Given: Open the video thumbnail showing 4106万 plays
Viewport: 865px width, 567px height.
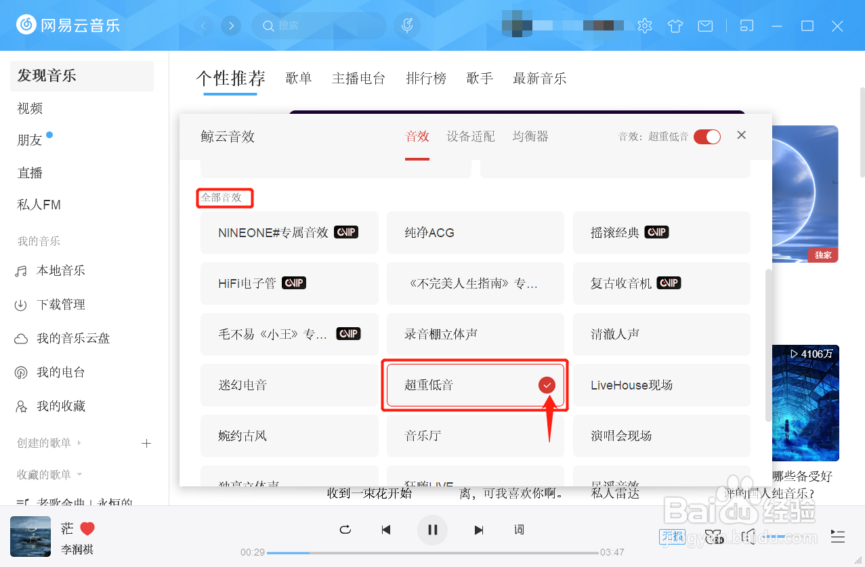Looking at the screenshot, I should [x=805, y=402].
